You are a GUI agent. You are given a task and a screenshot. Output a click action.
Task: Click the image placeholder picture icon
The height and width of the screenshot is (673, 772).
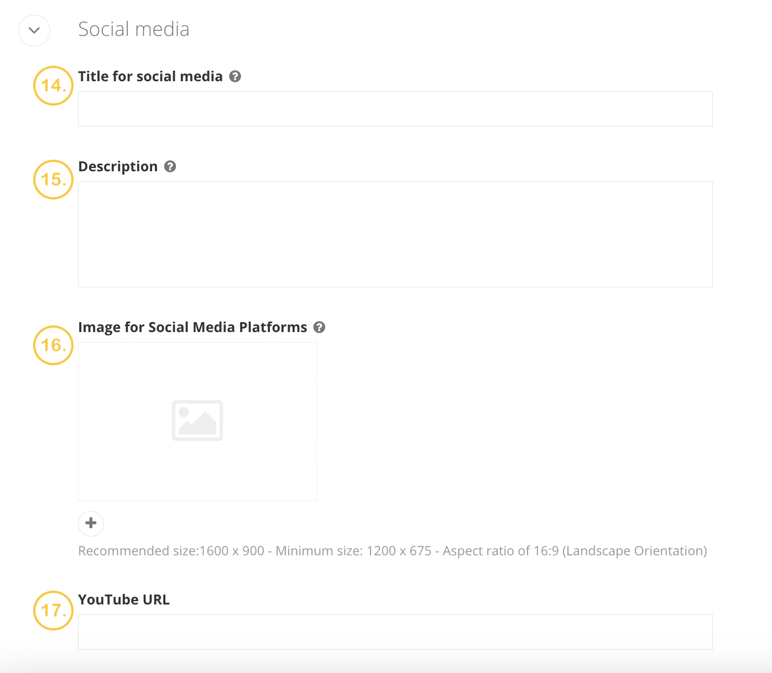[197, 420]
